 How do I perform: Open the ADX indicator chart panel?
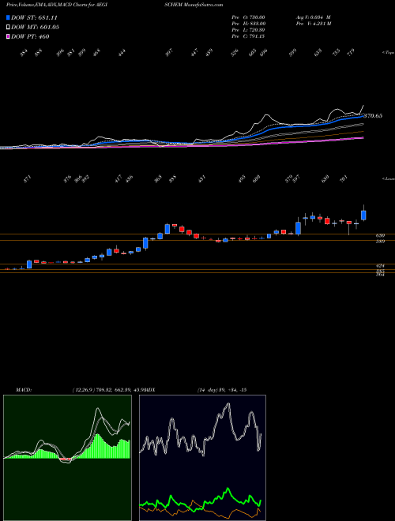(202, 458)
